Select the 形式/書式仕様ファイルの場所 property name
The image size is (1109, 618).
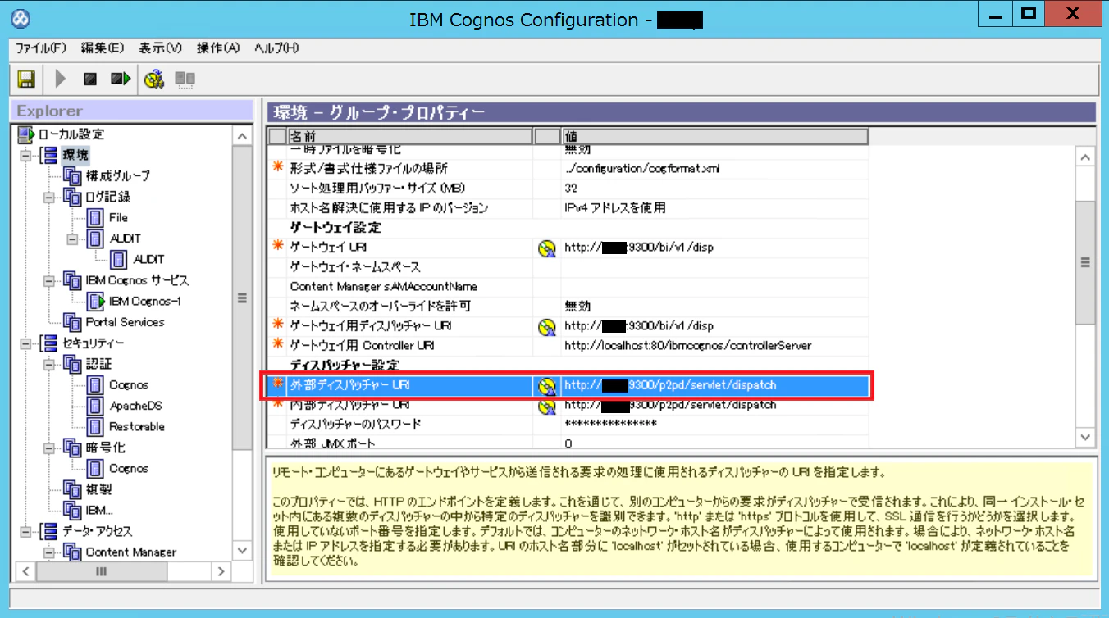[369, 169]
